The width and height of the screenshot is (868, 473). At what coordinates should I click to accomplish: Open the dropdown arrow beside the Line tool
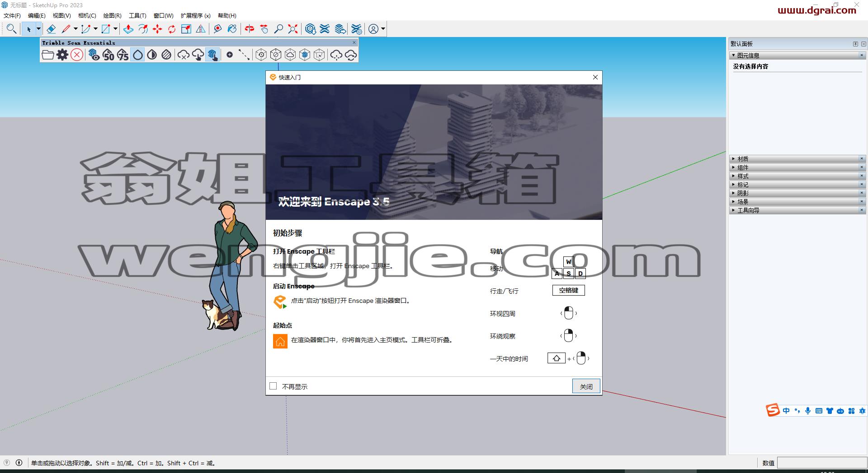click(75, 29)
